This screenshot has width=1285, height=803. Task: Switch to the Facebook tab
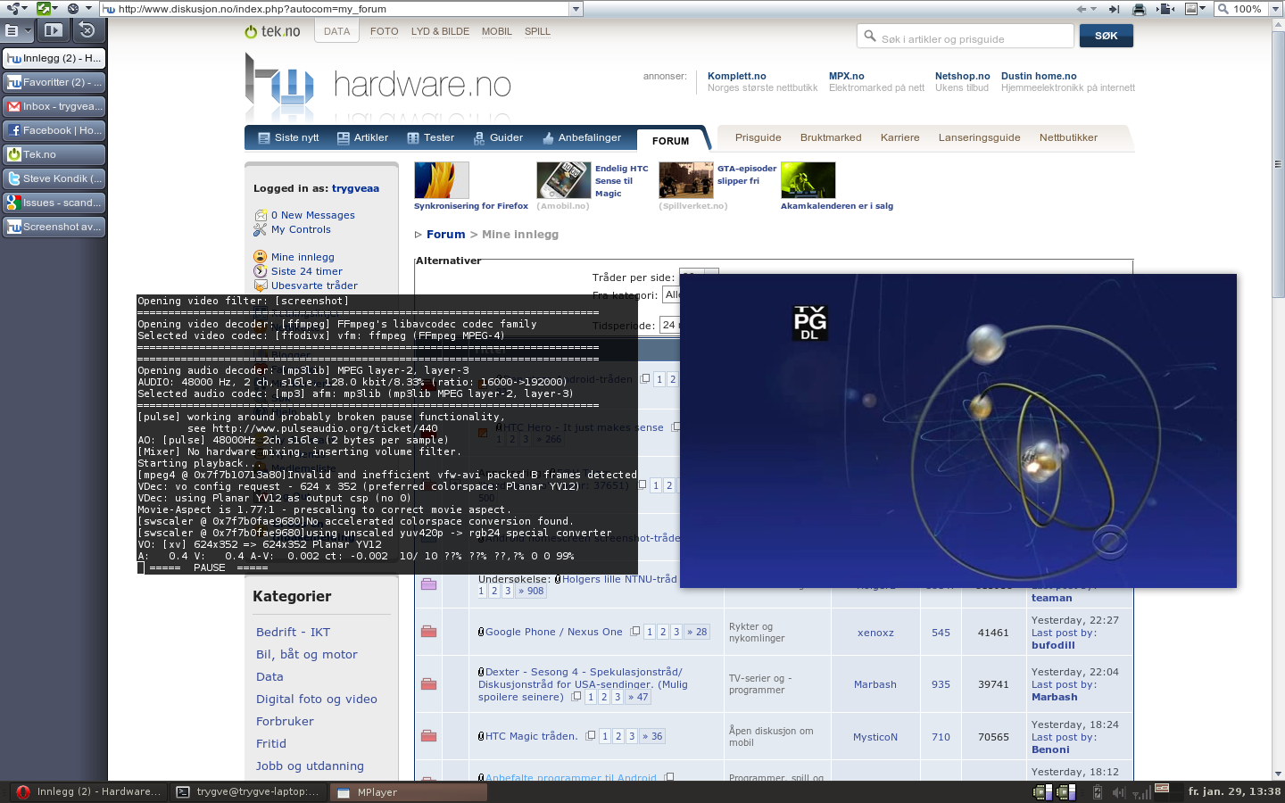click(x=54, y=130)
